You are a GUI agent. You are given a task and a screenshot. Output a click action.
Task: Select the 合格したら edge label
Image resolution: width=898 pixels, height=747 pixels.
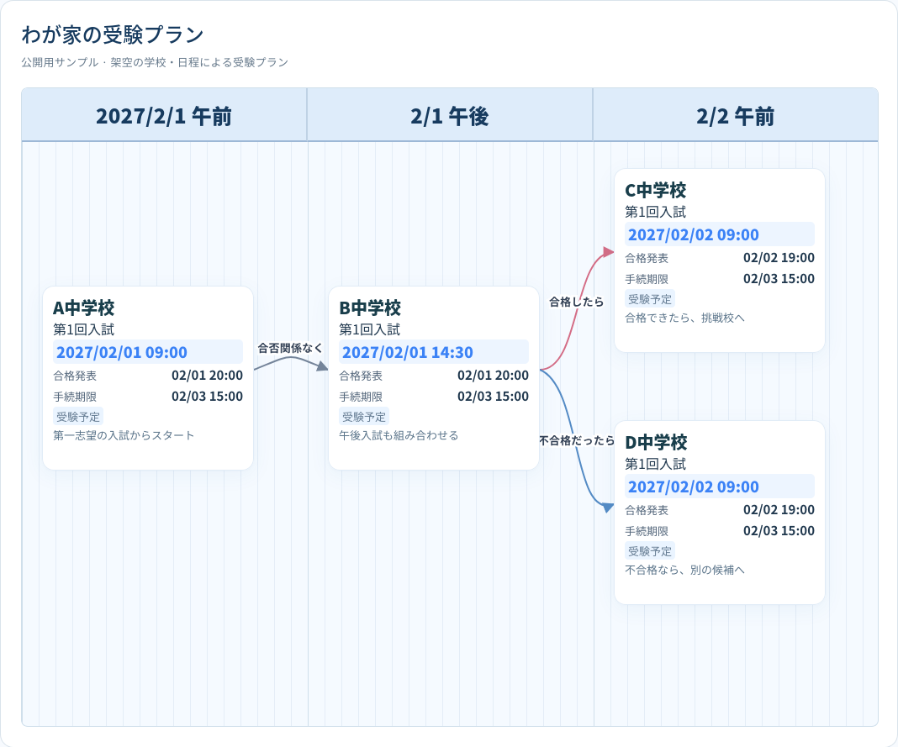[576, 302]
